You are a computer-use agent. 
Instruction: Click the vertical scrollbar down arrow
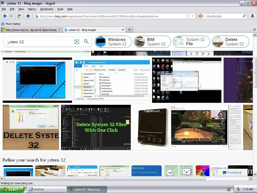(255, 174)
